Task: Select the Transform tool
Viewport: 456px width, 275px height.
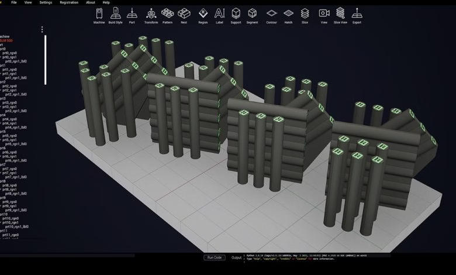Action: (x=151, y=15)
